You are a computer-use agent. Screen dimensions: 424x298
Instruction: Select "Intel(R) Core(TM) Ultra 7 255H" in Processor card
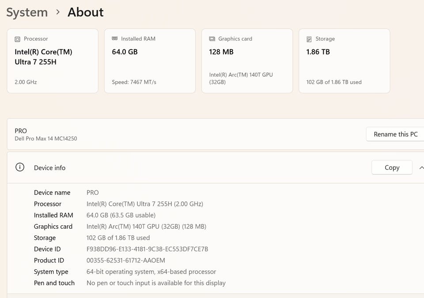43,57
